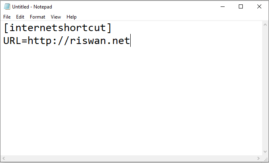Place cursor in the [internetshortcut] line

pyautogui.click(x=56, y=29)
